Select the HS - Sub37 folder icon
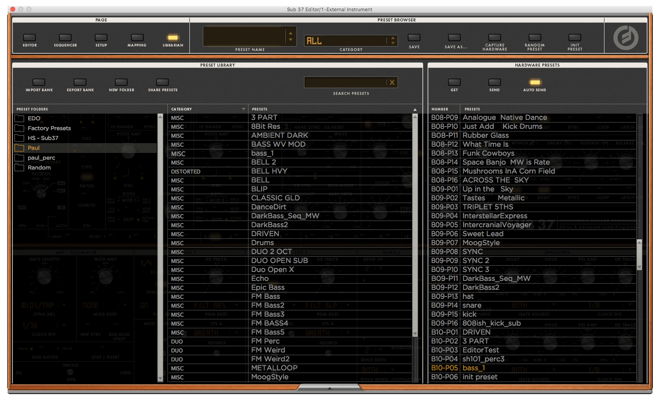The image size is (660, 403). pos(19,138)
